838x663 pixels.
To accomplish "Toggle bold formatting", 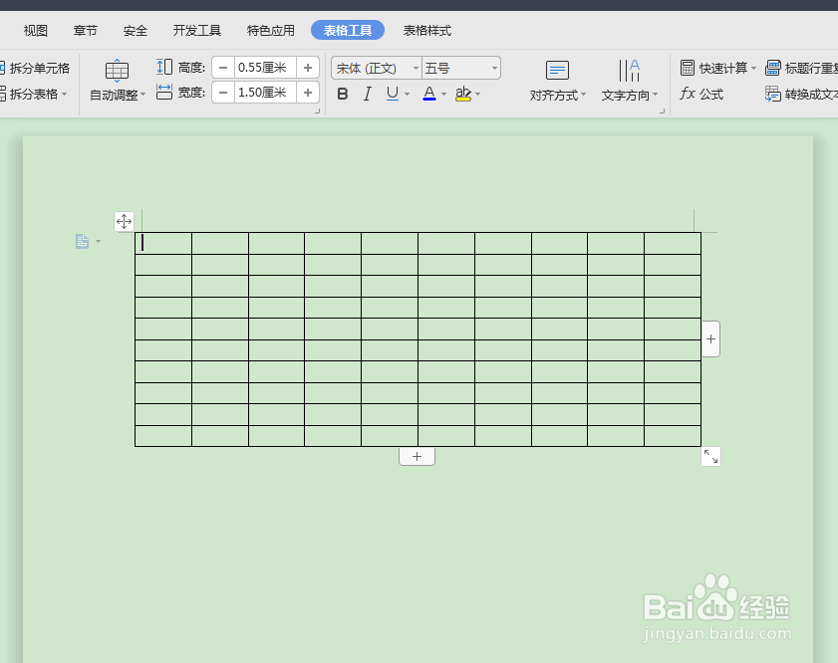I will coord(342,93).
